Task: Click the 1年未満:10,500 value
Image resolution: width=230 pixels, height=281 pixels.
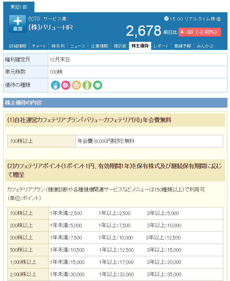Action: click(67, 250)
